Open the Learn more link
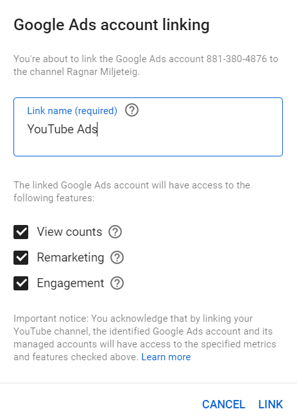The height and width of the screenshot is (416, 297). pos(166,357)
